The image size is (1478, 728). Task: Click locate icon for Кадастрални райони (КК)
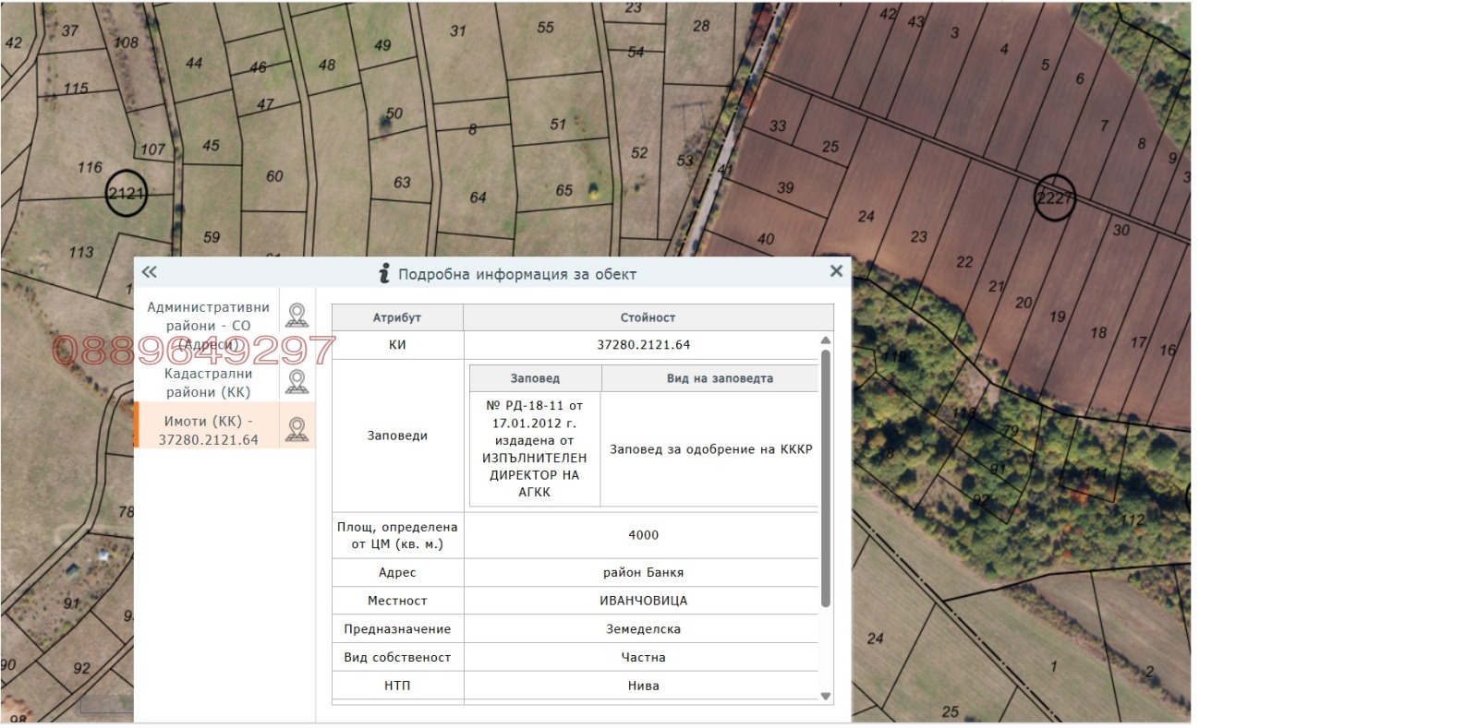297,382
